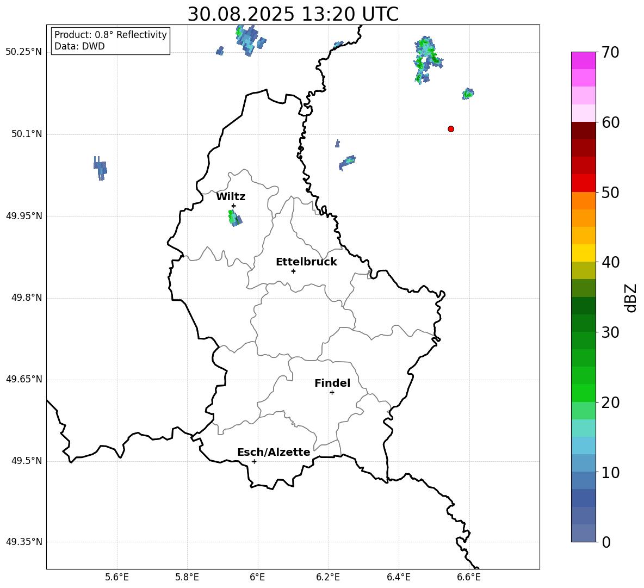This screenshot has width=644, height=588.
Task: Click the Wiltz station cross marker
Action: coord(233,206)
